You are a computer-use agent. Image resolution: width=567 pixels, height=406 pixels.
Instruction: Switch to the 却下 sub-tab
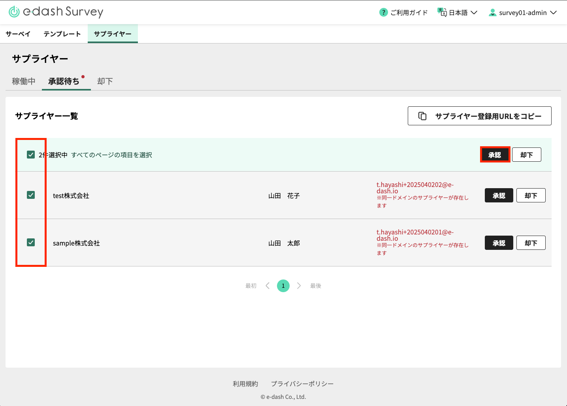[x=105, y=81]
